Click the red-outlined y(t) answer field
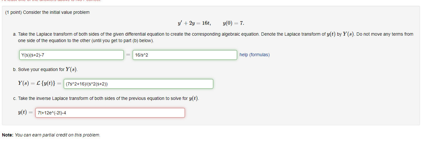Viewport: 430px width, 141px height. click(x=110, y=113)
